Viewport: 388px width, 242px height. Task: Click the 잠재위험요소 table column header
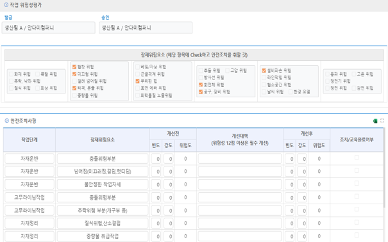click(103, 140)
